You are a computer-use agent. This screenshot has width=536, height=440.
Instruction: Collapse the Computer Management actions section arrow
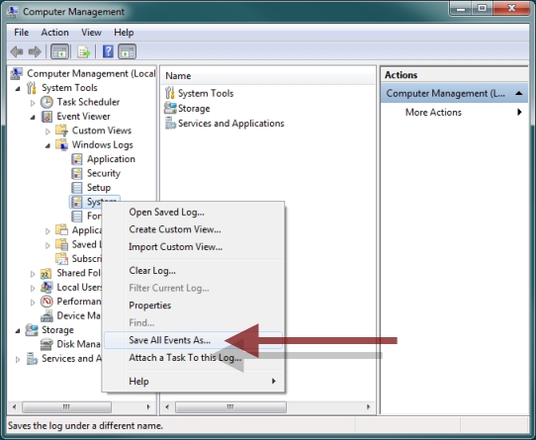(x=519, y=93)
